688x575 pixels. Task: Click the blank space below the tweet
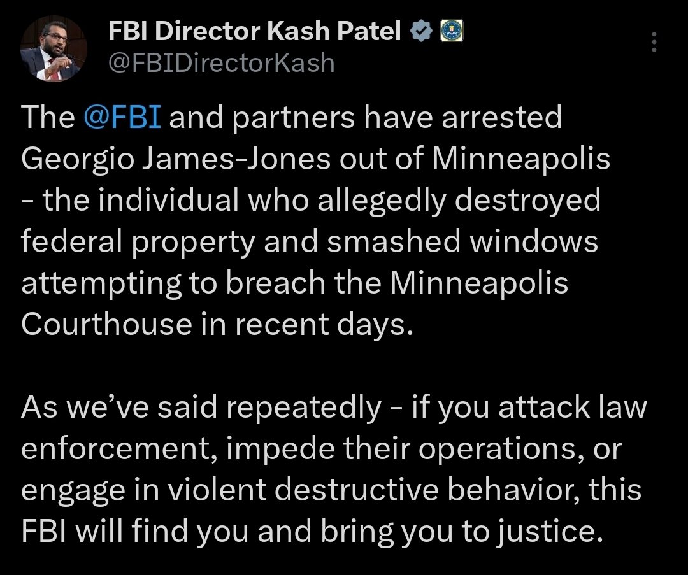[344, 564]
